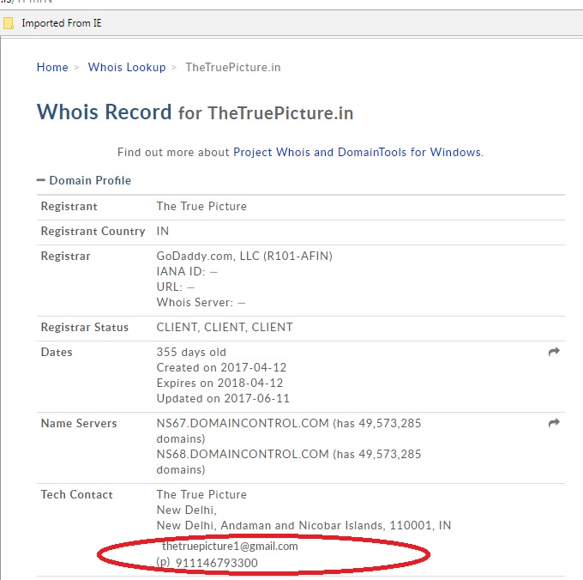Image resolution: width=583 pixels, height=580 pixels.
Task: Click the Whois Record for TheTruePicture.in heading
Action: point(195,112)
